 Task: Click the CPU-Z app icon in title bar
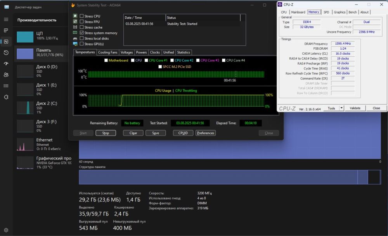click(x=280, y=4)
